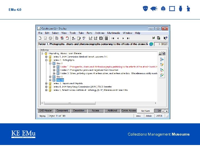Image resolution: width=200 pixels, height=150 pixels.
Task: Expand Series 4 Joint Army-Navy Commission
Action: [46, 87]
